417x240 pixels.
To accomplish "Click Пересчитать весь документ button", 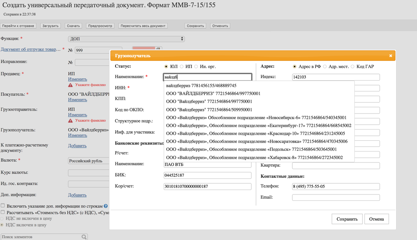I will [143, 26].
